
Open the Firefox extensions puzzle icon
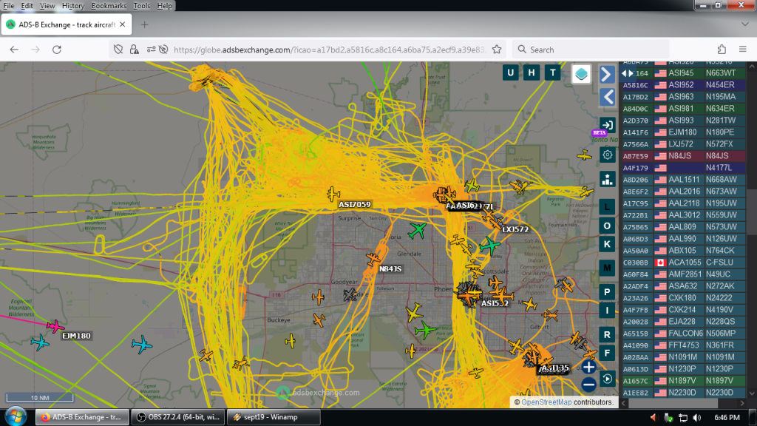point(722,50)
